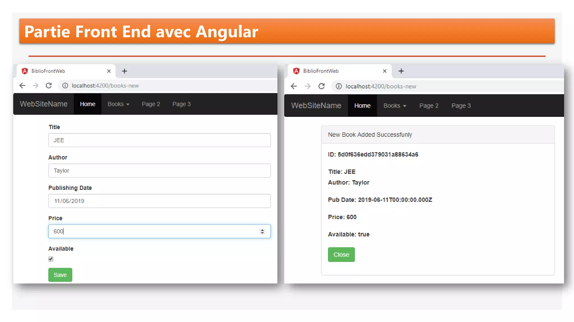Uncheck the Available checkbox
This screenshot has height=322, width=574.
tap(51, 259)
